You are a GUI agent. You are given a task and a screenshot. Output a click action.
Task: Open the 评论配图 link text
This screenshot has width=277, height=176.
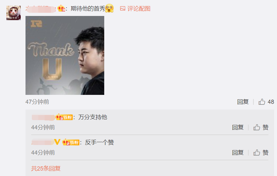coord(139,9)
